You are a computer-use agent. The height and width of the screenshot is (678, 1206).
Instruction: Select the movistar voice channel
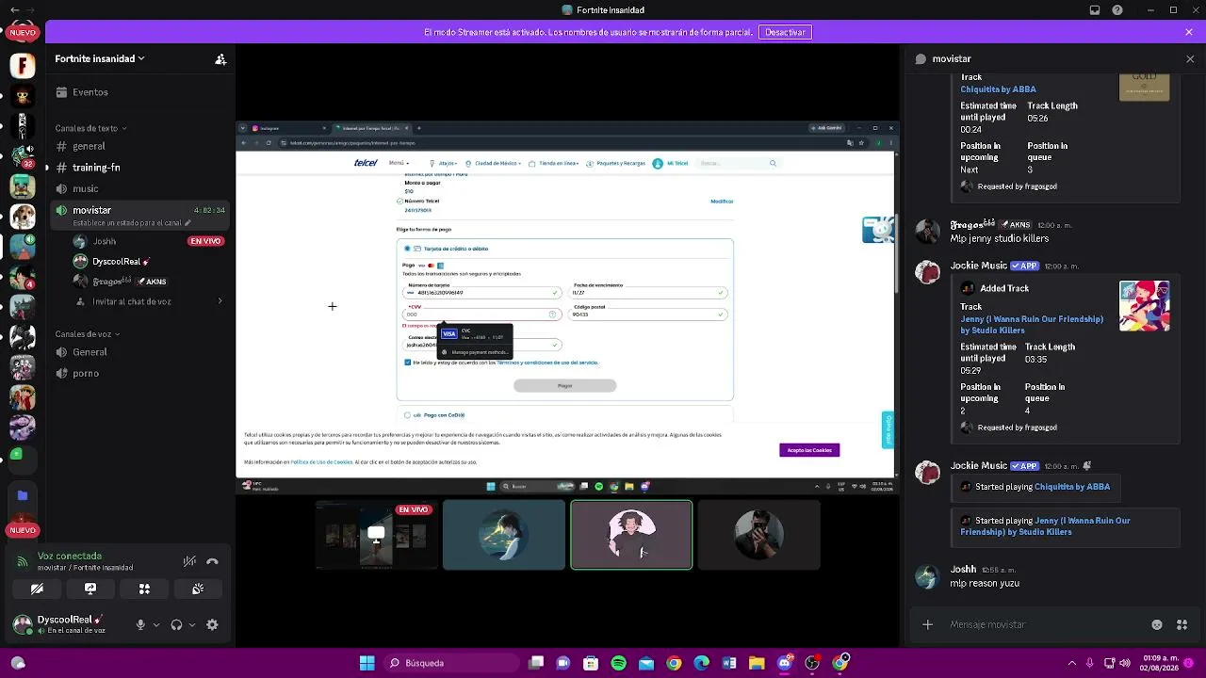click(x=141, y=216)
